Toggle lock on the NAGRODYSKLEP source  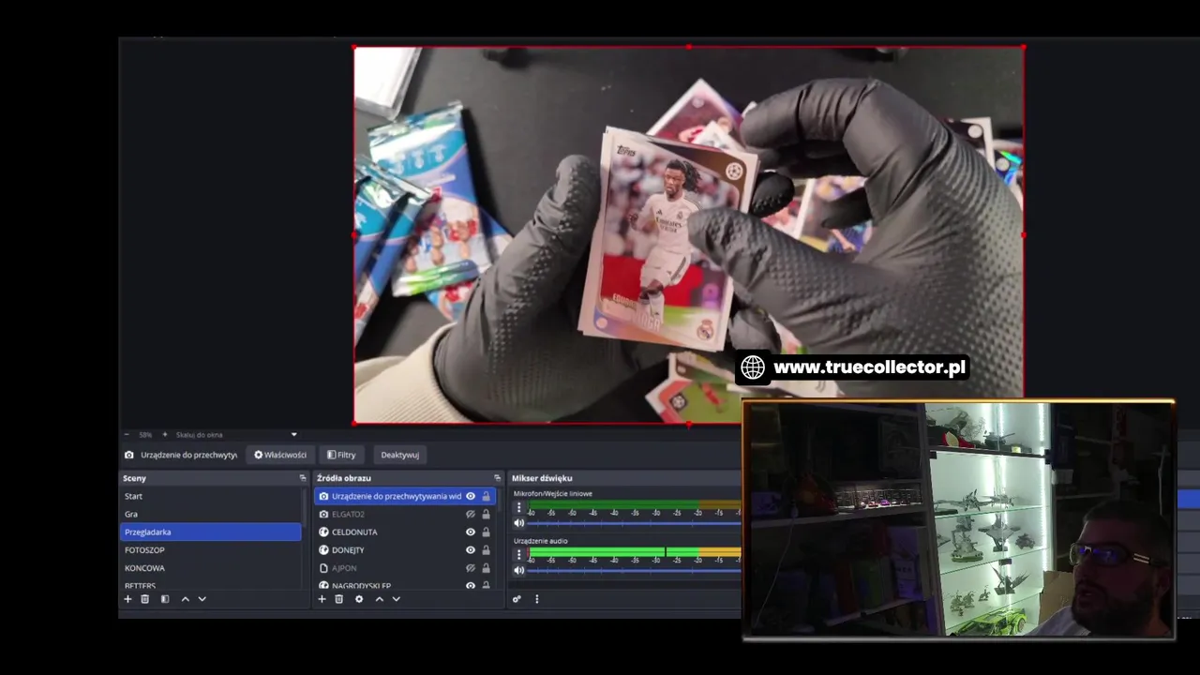[486, 586]
